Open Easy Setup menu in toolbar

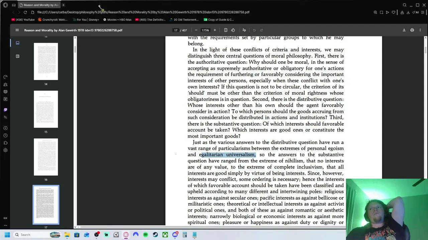click(x=423, y=12)
